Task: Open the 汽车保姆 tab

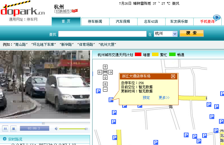Action: [123, 22]
